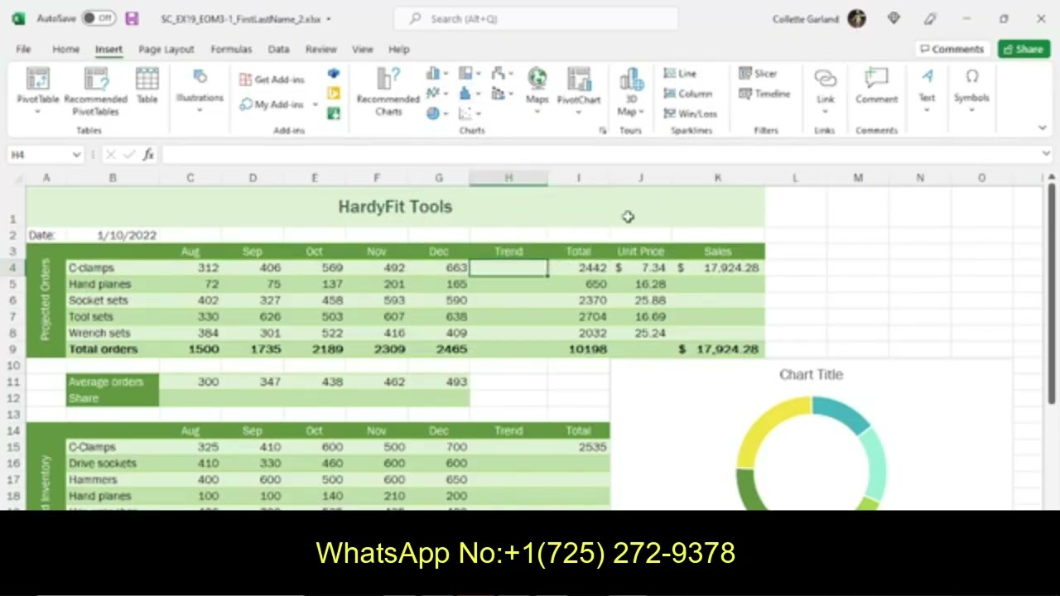Open the Text group menu
Image resolution: width=1060 pixels, height=596 pixels.
tap(927, 90)
